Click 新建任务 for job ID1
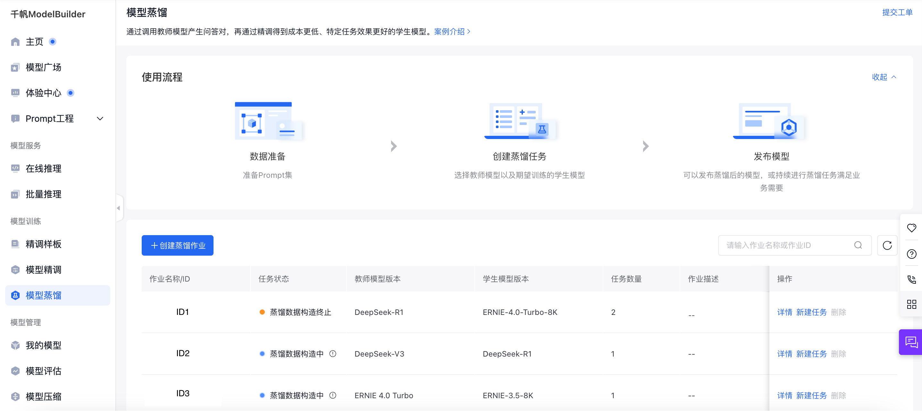922x411 pixels. (x=811, y=312)
